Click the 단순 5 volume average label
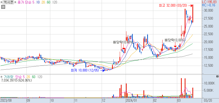219x103 pixels. pyautogui.click(x=20, y=77)
